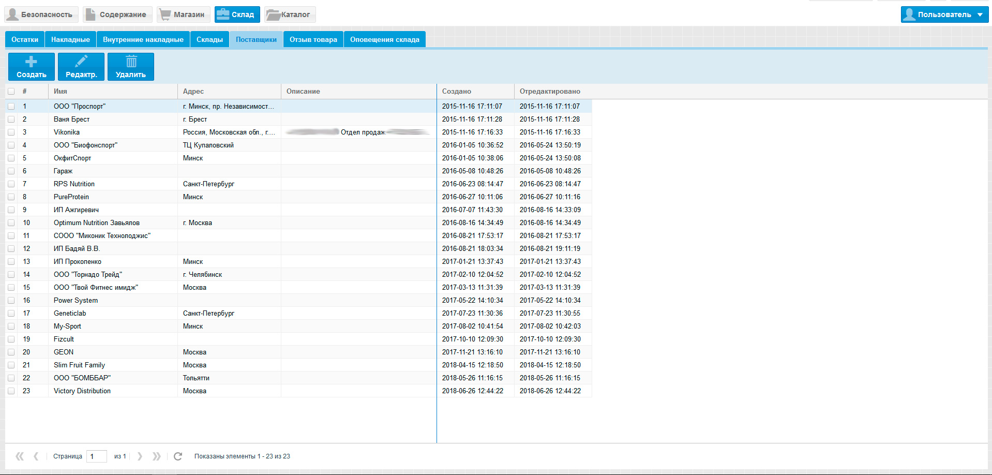
Task: Toggle the select-all checkbox in header
Action: pos(11,92)
